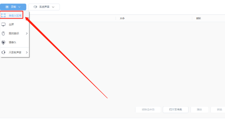Click the 转换 button
This screenshot has height=119, width=225.
219,110
